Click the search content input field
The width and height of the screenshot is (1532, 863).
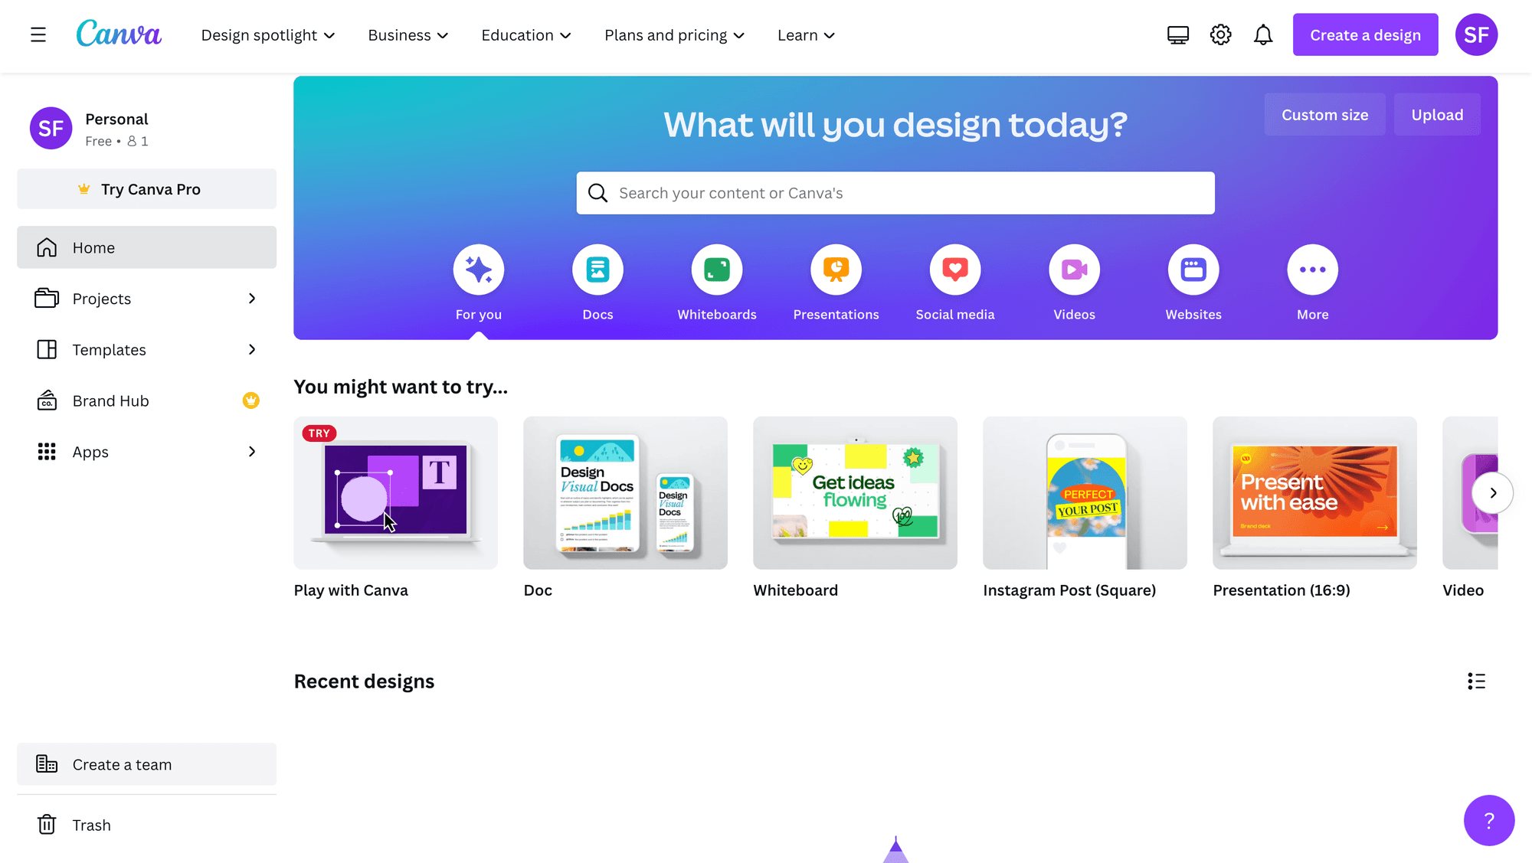click(x=895, y=193)
